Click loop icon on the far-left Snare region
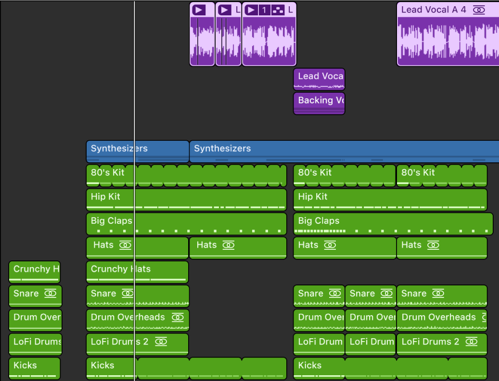This screenshot has width=499, height=381. [x=50, y=294]
